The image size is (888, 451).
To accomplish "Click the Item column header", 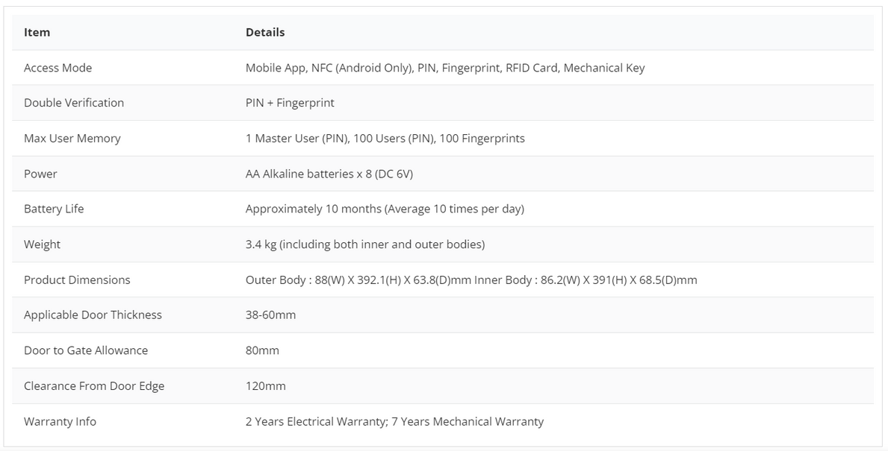I will click(x=37, y=32).
